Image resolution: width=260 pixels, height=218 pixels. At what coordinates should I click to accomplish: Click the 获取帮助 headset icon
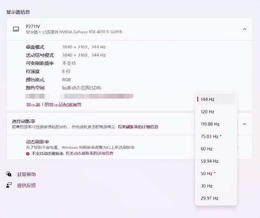pyautogui.click(x=9, y=174)
